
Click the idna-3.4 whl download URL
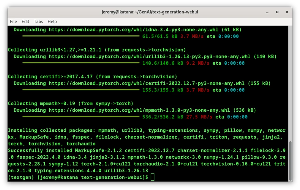pyautogui.click(x=133, y=30)
